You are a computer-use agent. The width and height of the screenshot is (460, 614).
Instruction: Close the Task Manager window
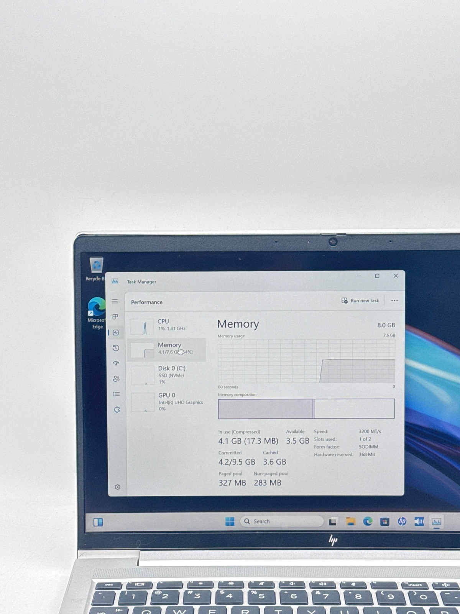tap(396, 276)
